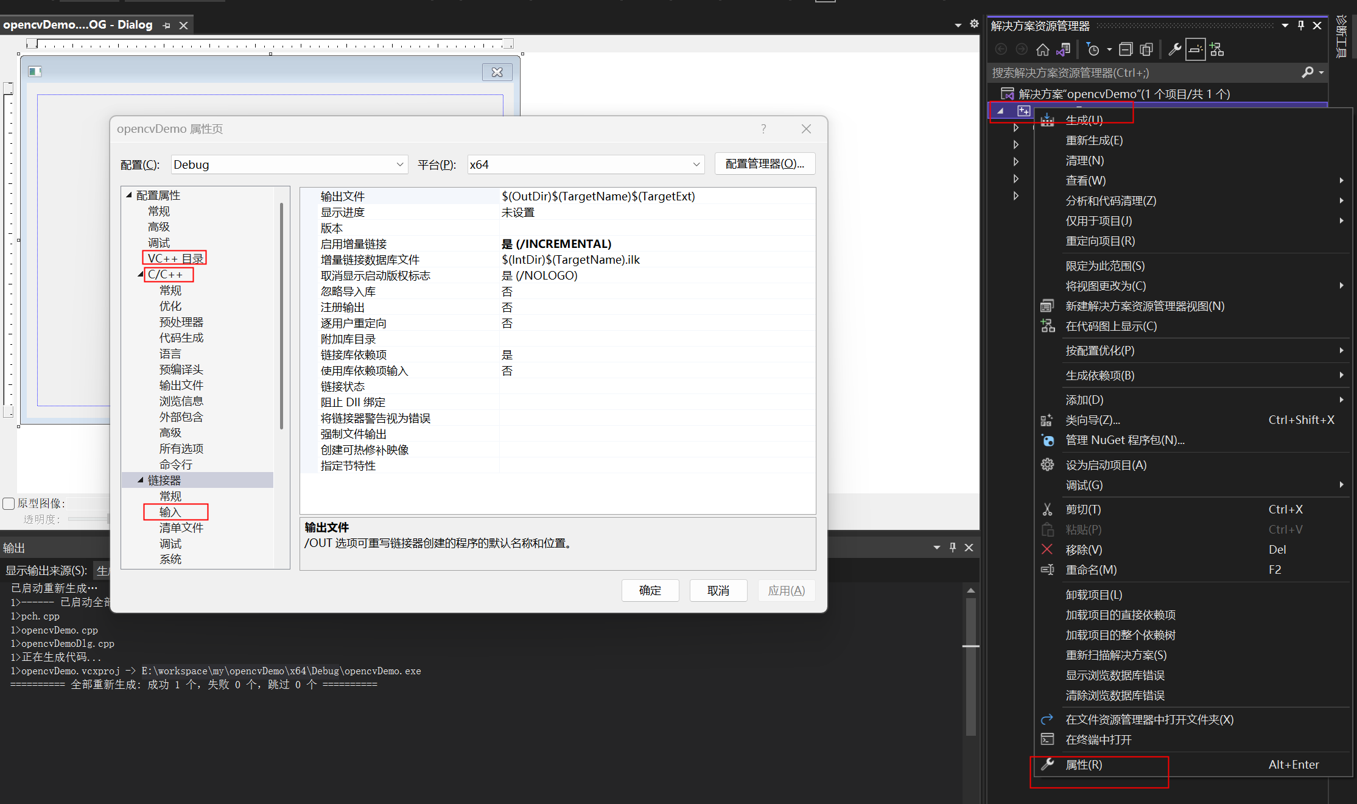1357x804 pixels.
Task: Click the search magnifier in Solution Explorer
Action: point(1308,72)
